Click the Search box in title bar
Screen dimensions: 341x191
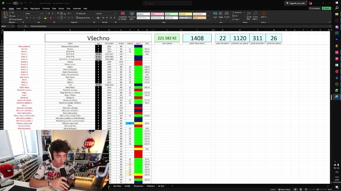pos(167,3)
